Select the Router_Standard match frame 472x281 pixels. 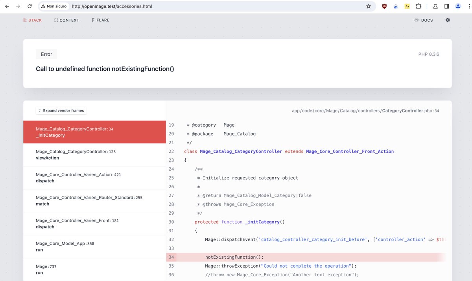tap(94, 201)
